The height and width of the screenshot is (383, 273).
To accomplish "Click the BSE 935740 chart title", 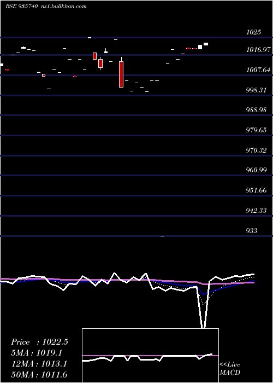I will pos(21,7).
